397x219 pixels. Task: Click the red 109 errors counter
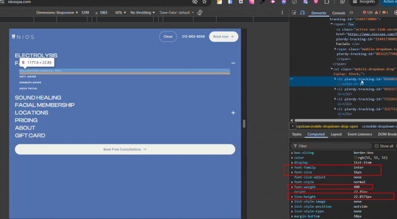368,12
